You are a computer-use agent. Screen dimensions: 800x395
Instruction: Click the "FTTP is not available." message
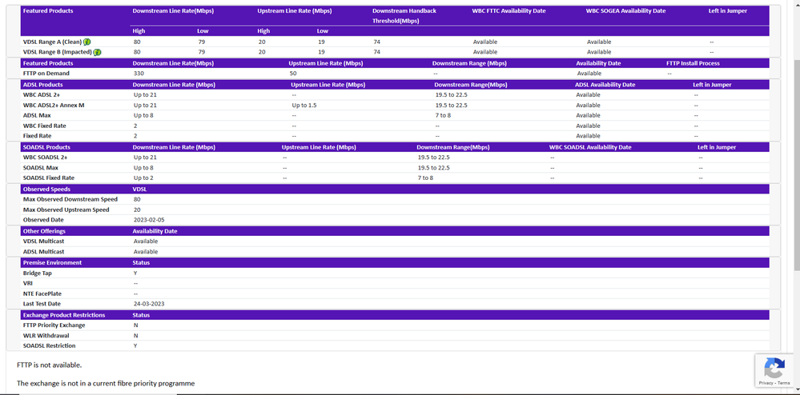click(x=49, y=365)
